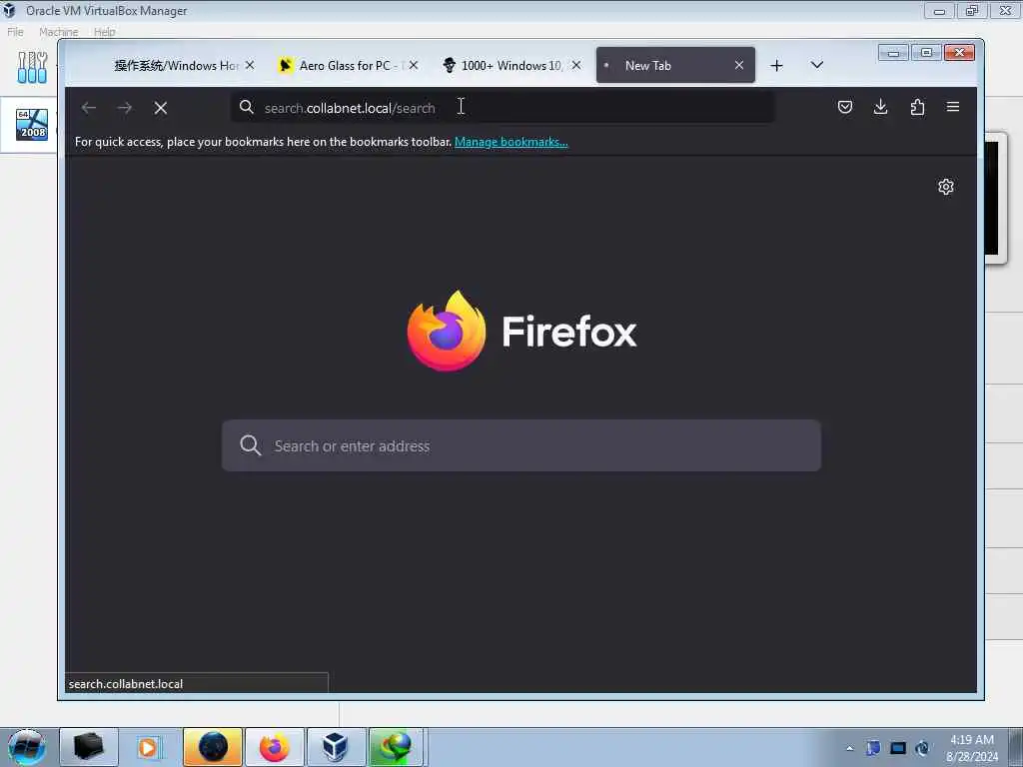
Task: Open the Save to Pocket icon
Action: coord(845,107)
